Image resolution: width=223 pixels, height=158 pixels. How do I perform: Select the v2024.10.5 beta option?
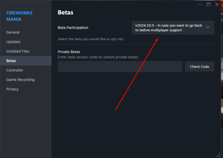point(168,28)
